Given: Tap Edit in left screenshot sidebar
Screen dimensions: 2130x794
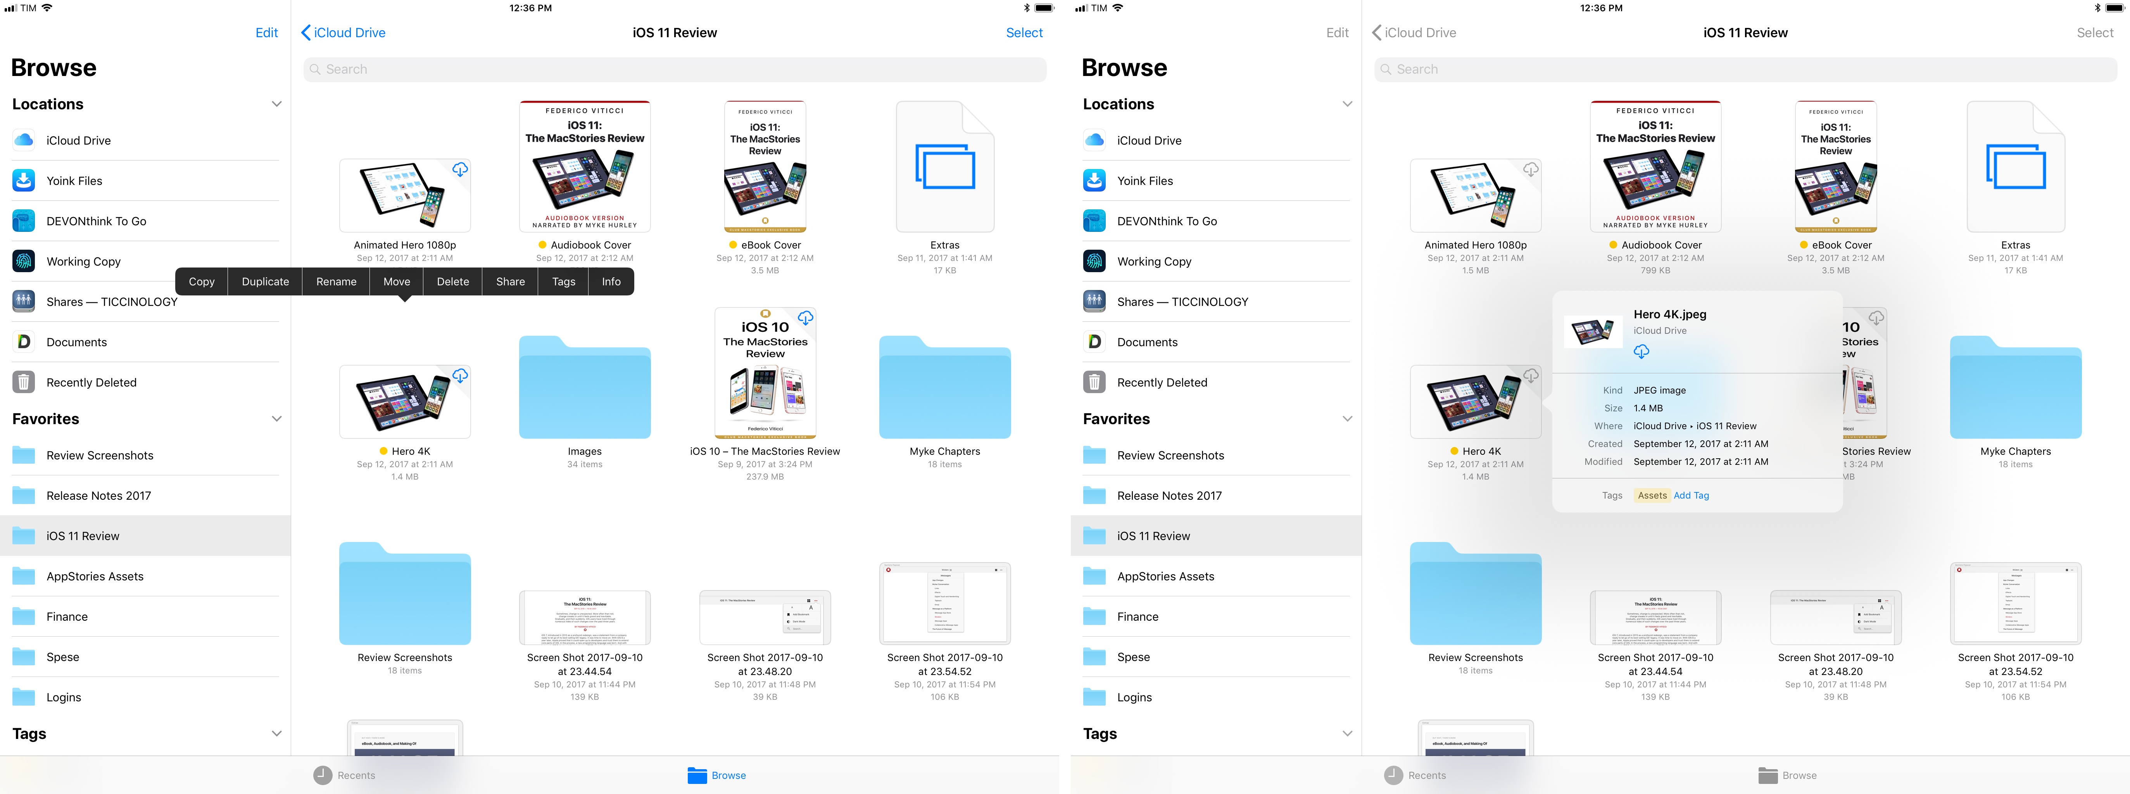Looking at the screenshot, I should pyautogui.click(x=266, y=33).
